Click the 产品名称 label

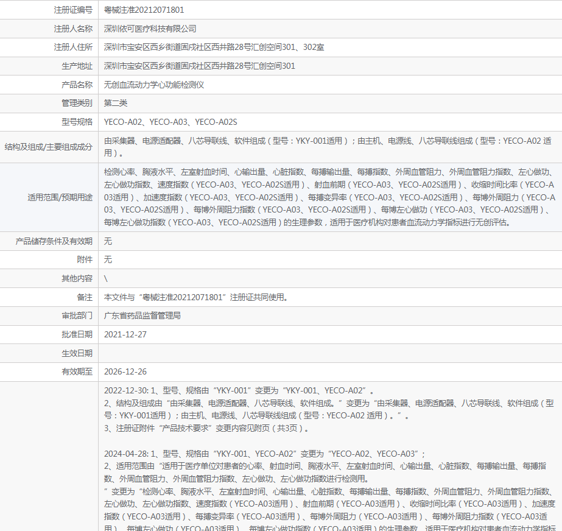pos(77,85)
